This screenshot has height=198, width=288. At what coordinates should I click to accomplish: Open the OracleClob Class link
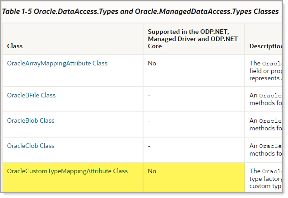pos(31,146)
